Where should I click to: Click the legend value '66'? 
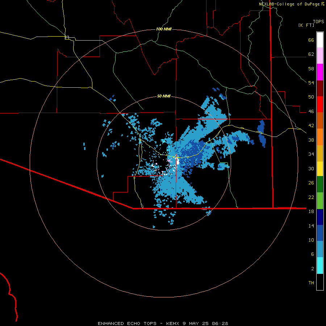tap(311, 40)
